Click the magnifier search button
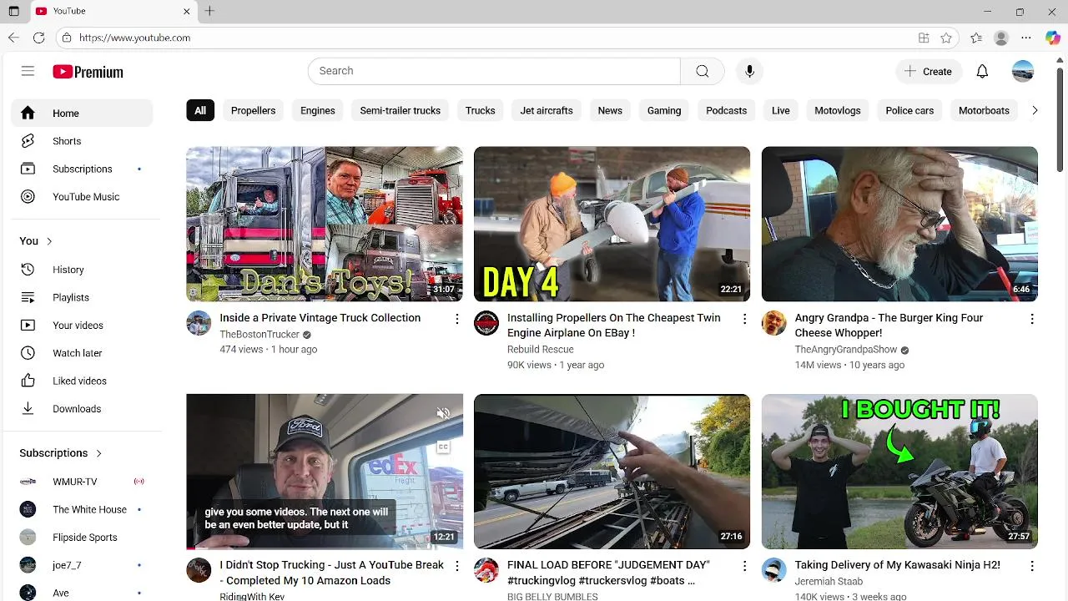The image size is (1068, 601). pyautogui.click(x=702, y=71)
